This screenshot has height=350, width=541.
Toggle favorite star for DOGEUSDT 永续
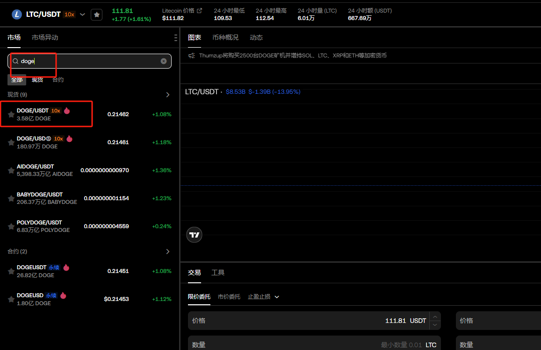11,272
